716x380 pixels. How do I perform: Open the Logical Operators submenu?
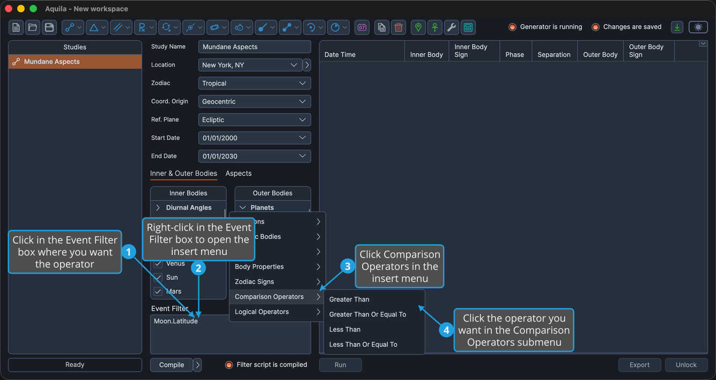(x=277, y=312)
